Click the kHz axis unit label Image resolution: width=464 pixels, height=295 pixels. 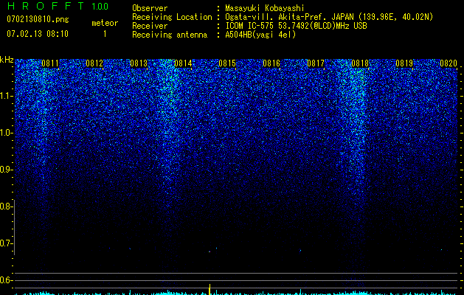pos(7,60)
